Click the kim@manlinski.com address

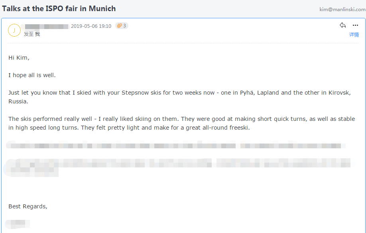[x=342, y=9]
